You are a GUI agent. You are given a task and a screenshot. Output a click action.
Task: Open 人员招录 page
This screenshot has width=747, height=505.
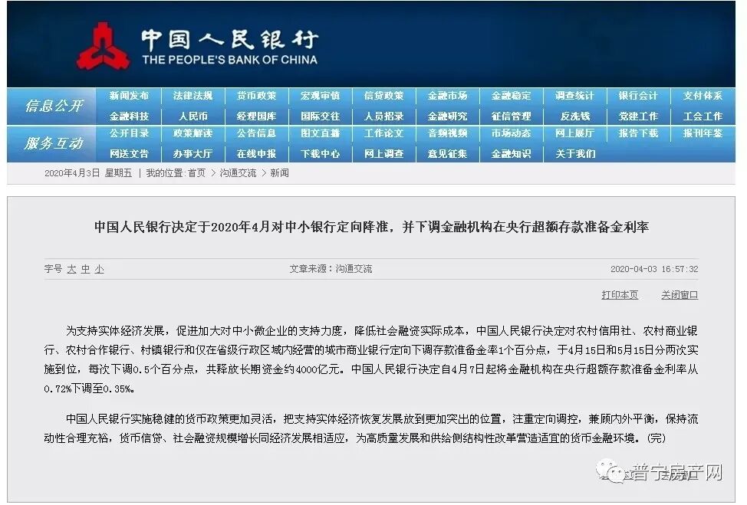click(x=384, y=116)
